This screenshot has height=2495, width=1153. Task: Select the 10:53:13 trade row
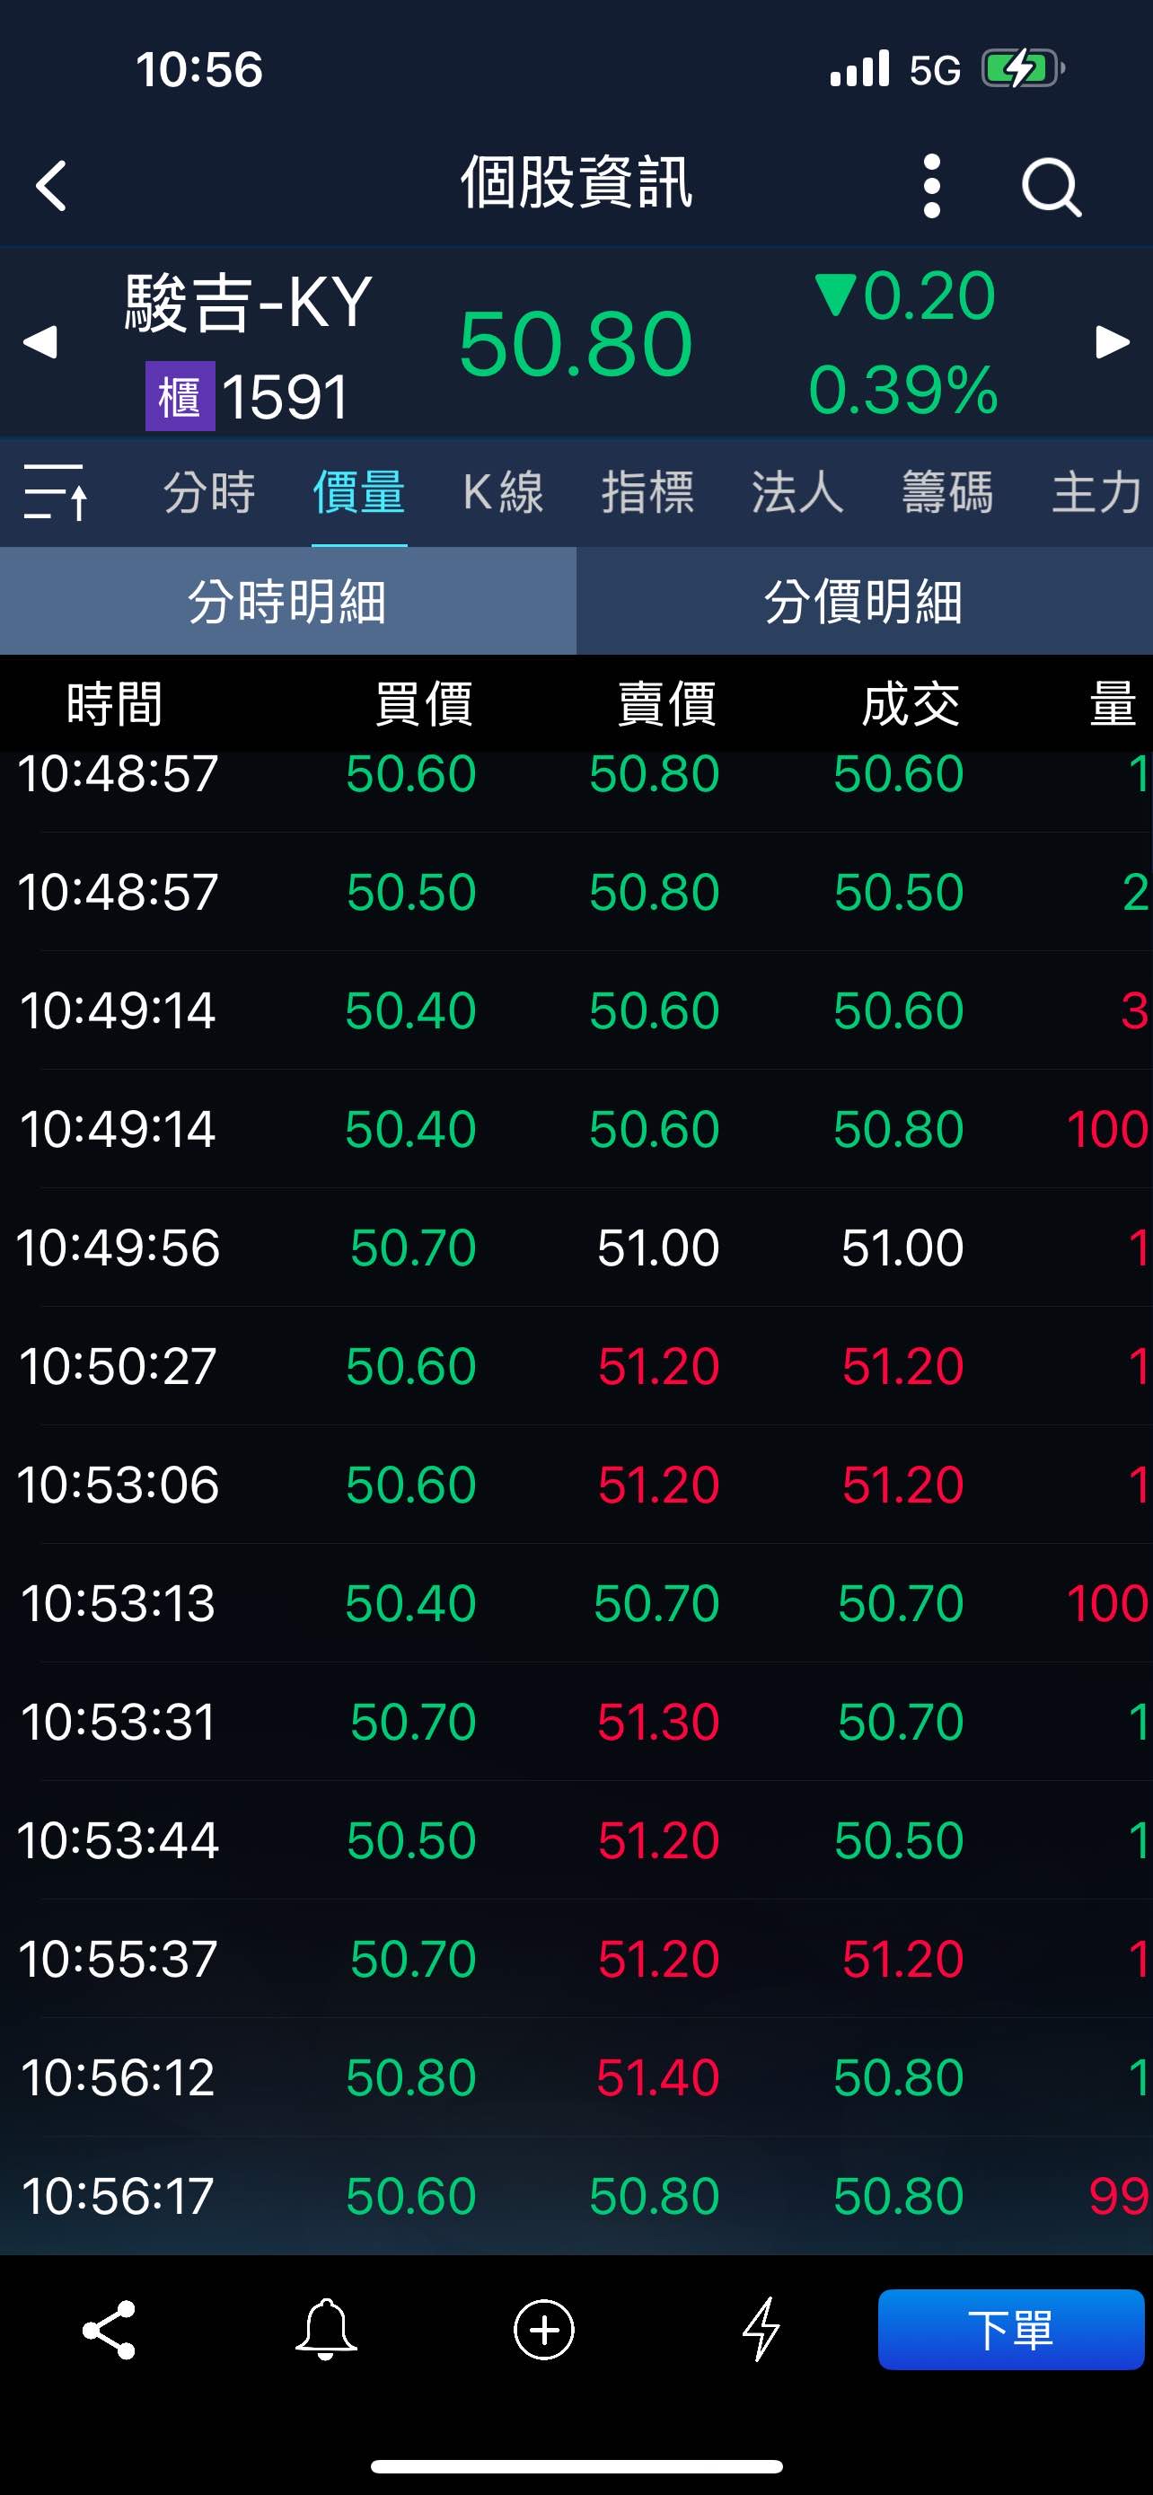[576, 1604]
